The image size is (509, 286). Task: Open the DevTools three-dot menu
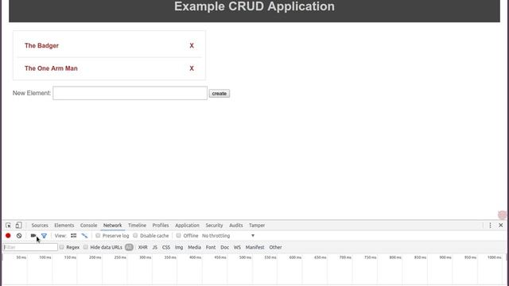pos(490,225)
